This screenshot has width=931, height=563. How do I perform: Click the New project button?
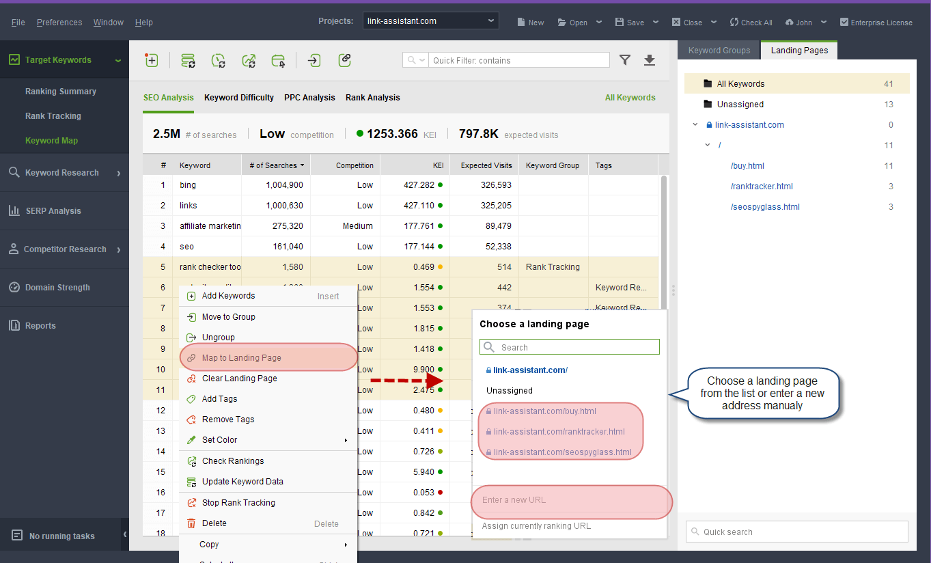(530, 23)
